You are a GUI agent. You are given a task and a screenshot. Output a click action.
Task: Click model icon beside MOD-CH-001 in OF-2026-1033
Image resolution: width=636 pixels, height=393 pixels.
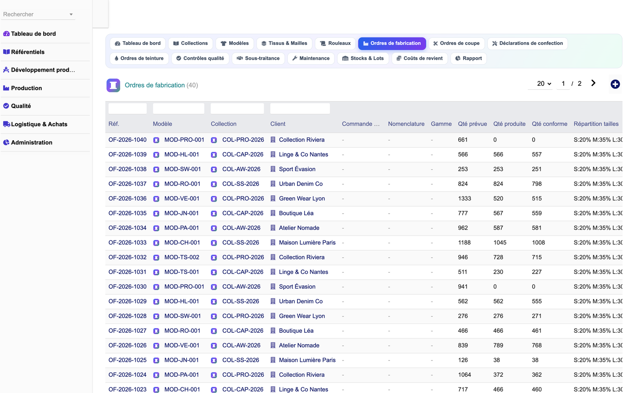[156, 243]
